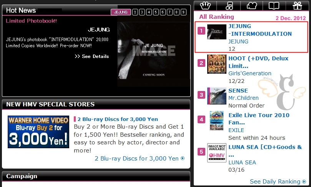Switch to the movie camera ranking icon
Image resolution: width=311 pixels, height=187 pixels.
pos(252,5)
